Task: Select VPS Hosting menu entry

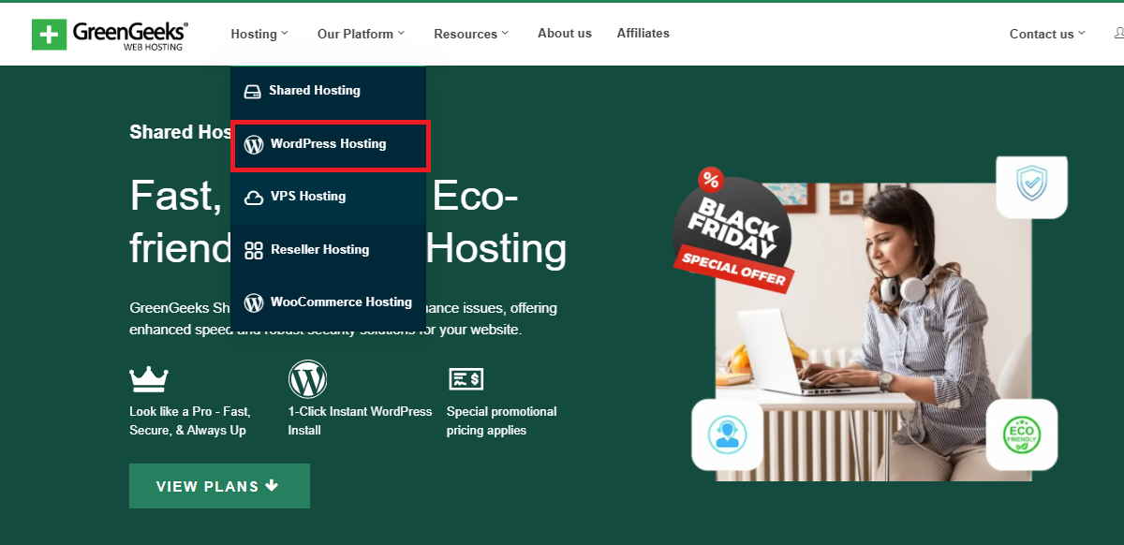Action: [328, 197]
